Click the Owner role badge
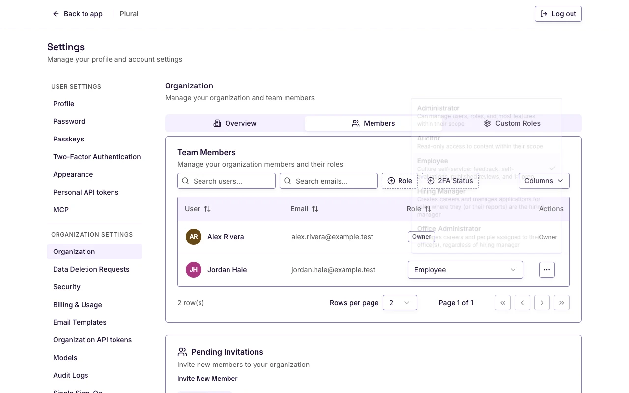The image size is (629, 393). point(422,237)
